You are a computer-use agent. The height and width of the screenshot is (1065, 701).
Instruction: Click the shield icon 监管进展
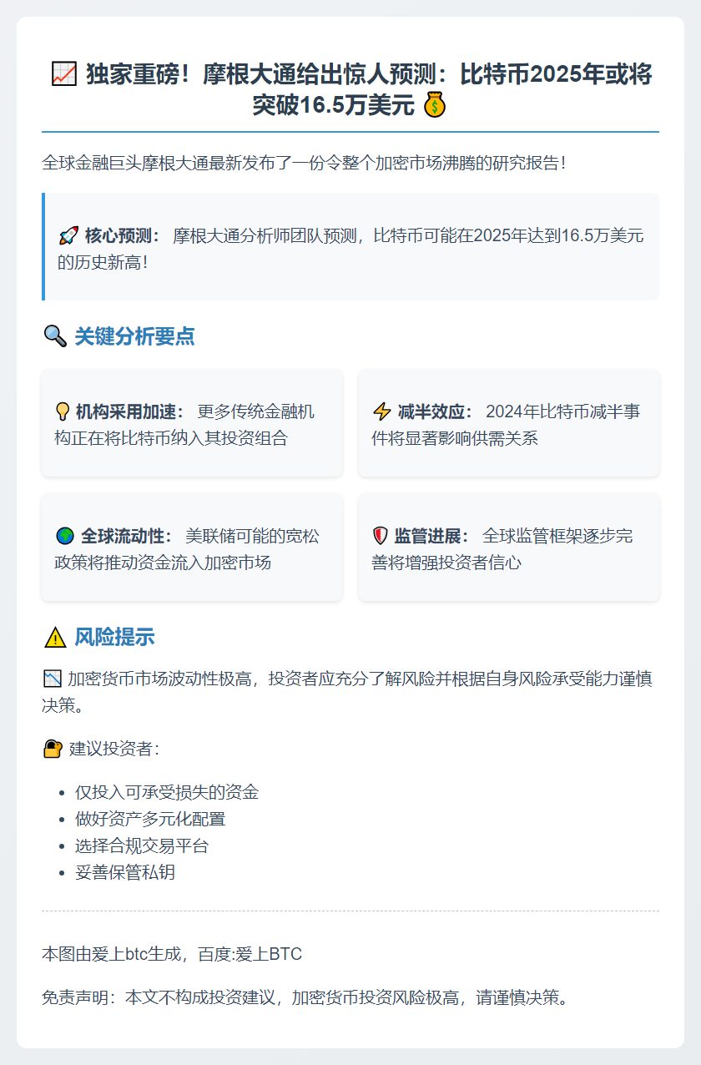pyautogui.click(x=381, y=536)
